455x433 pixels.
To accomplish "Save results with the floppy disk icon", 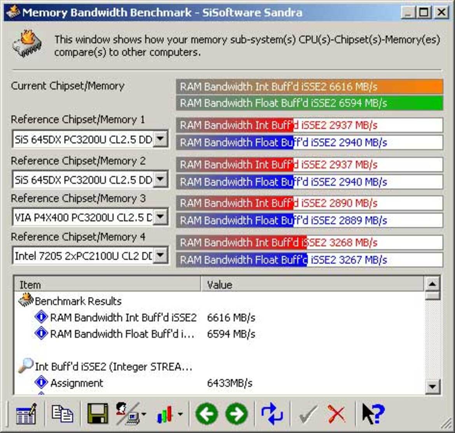I will pyautogui.click(x=98, y=414).
